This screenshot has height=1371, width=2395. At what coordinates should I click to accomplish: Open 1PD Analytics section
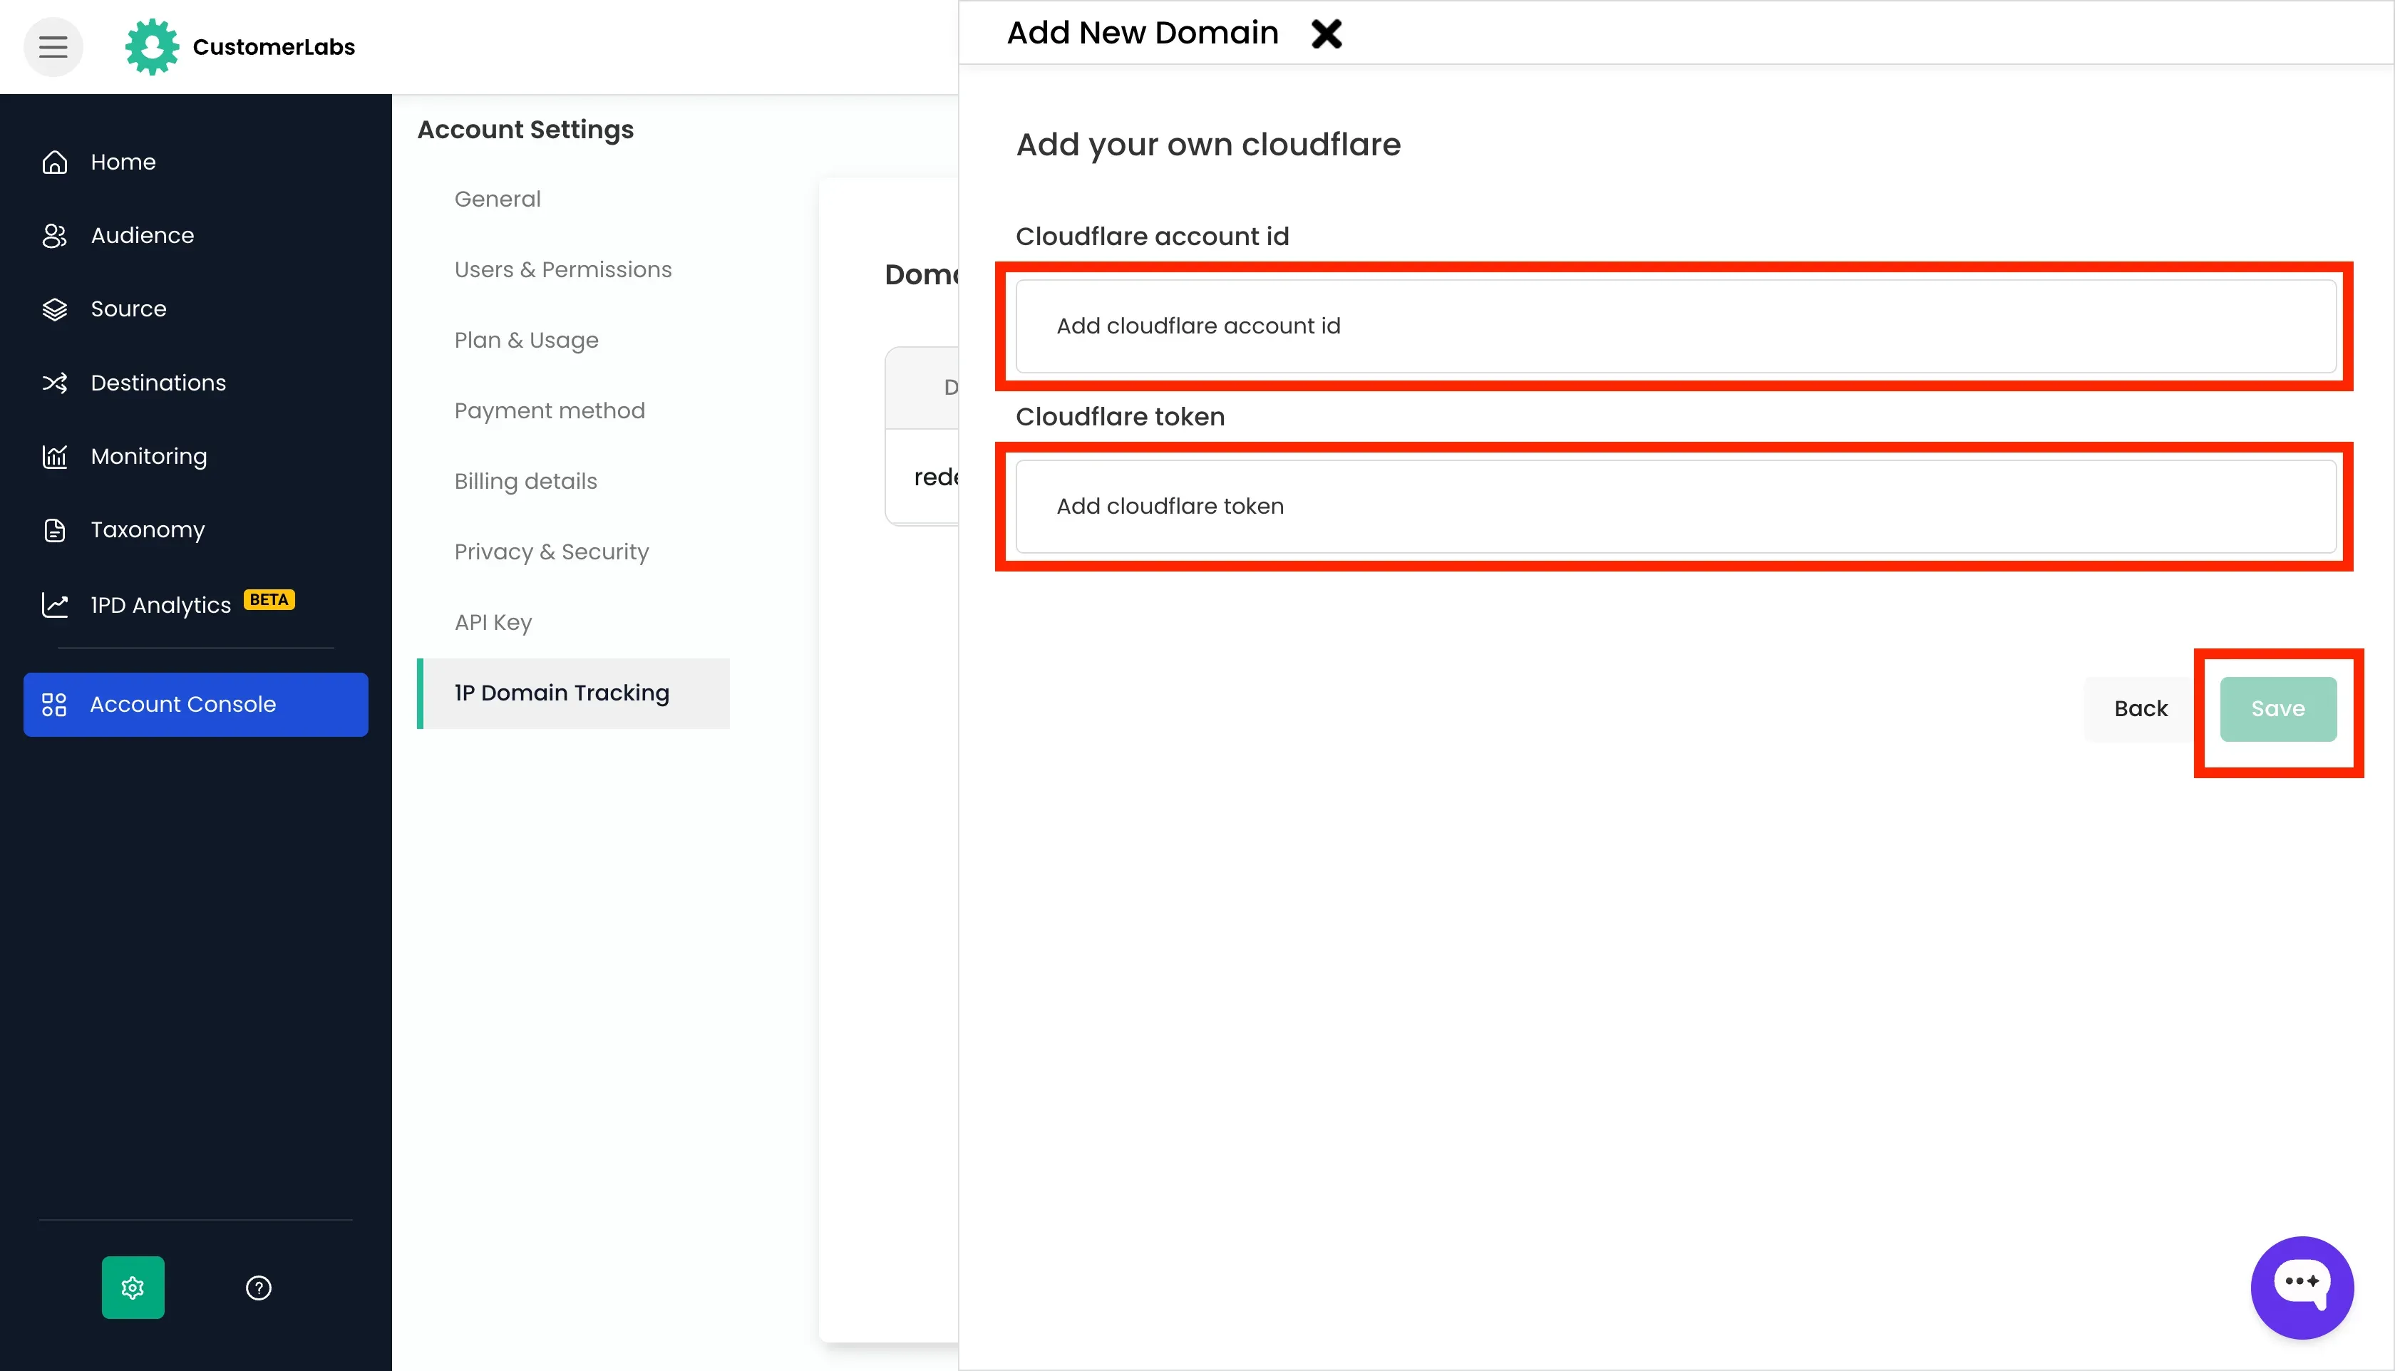point(160,604)
